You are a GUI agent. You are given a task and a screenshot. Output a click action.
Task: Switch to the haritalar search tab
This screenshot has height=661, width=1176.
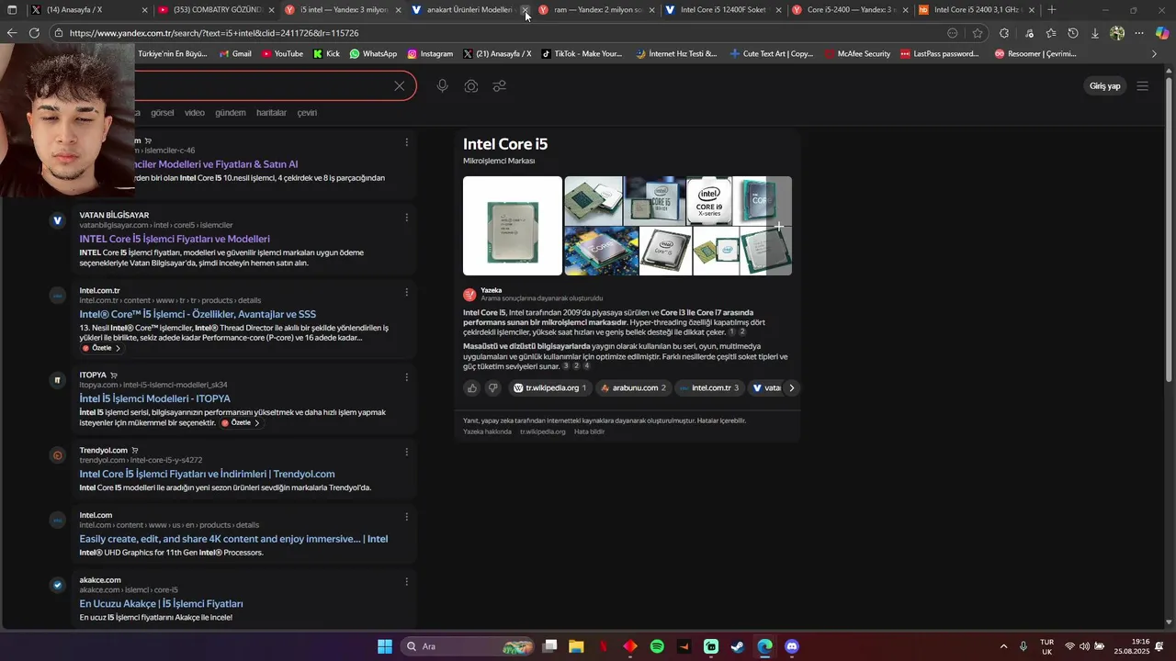(x=271, y=113)
